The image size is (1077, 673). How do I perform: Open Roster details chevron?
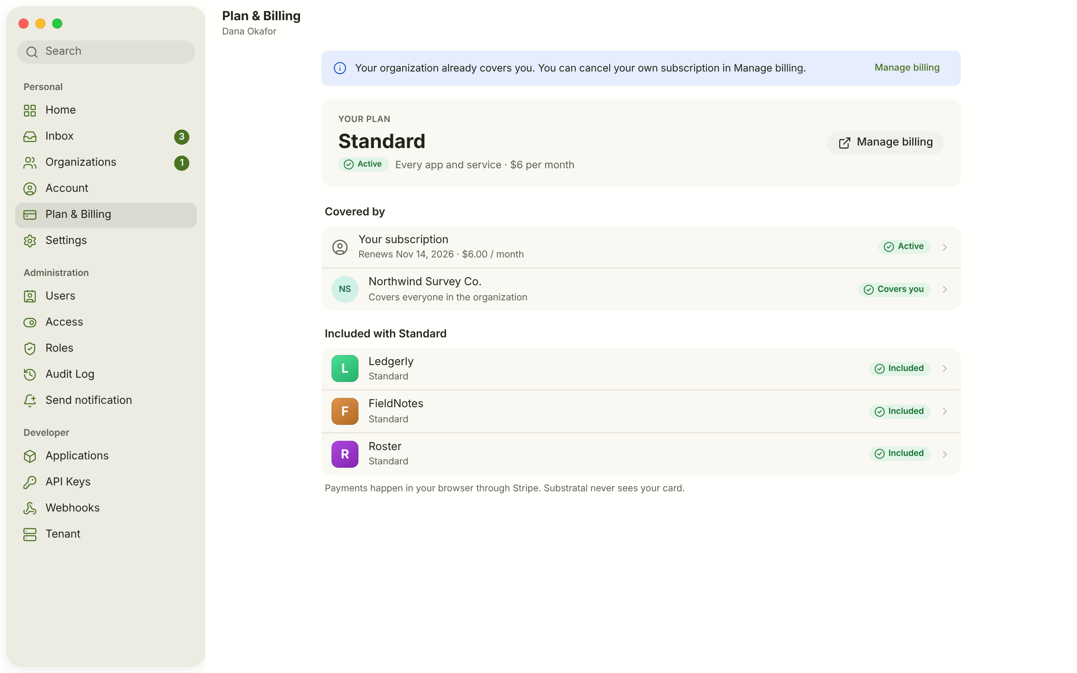pos(944,454)
